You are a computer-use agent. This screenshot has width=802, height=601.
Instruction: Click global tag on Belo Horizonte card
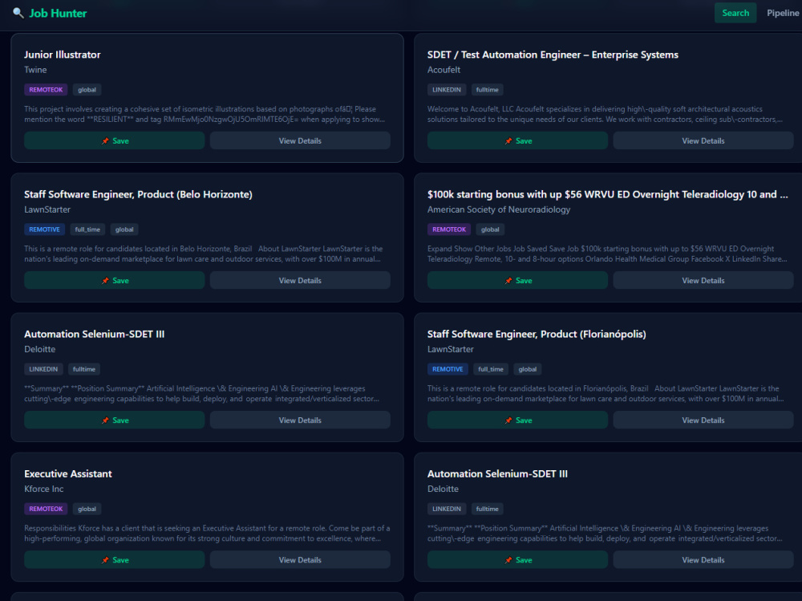pyautogui.click(x=124, y=229)
